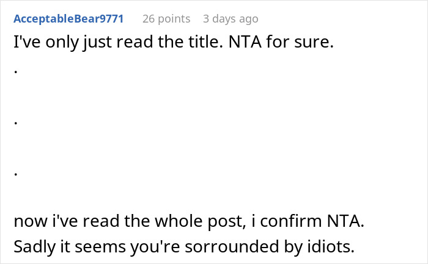Viewport: 428px width, 264px height.
Task: Click the third lone period above the final paragraph
Action: (16, 174)
